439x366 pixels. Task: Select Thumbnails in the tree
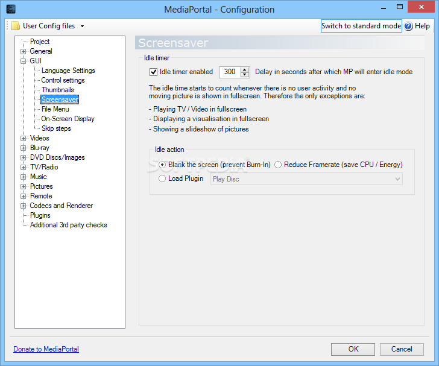click(58, 90)
